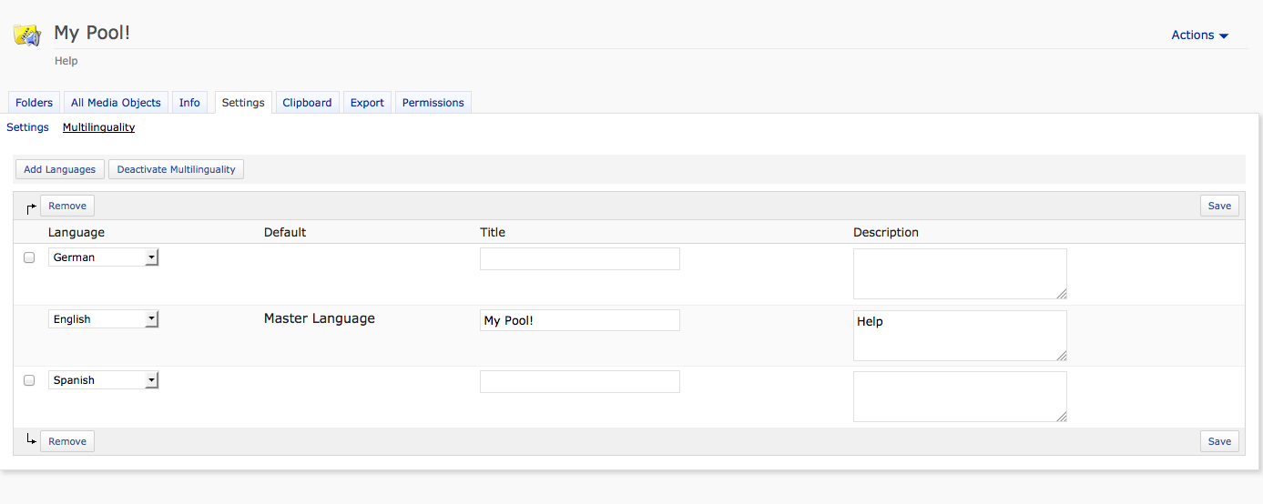Screen dimensions: 1263x504
Task: Open the Spanish language dropdown
Action: click(x=103, y=380)
